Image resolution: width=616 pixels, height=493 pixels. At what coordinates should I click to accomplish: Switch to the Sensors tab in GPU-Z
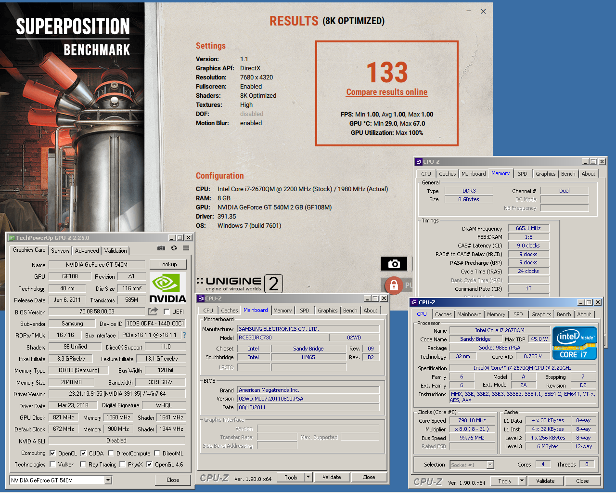(60, 251)
